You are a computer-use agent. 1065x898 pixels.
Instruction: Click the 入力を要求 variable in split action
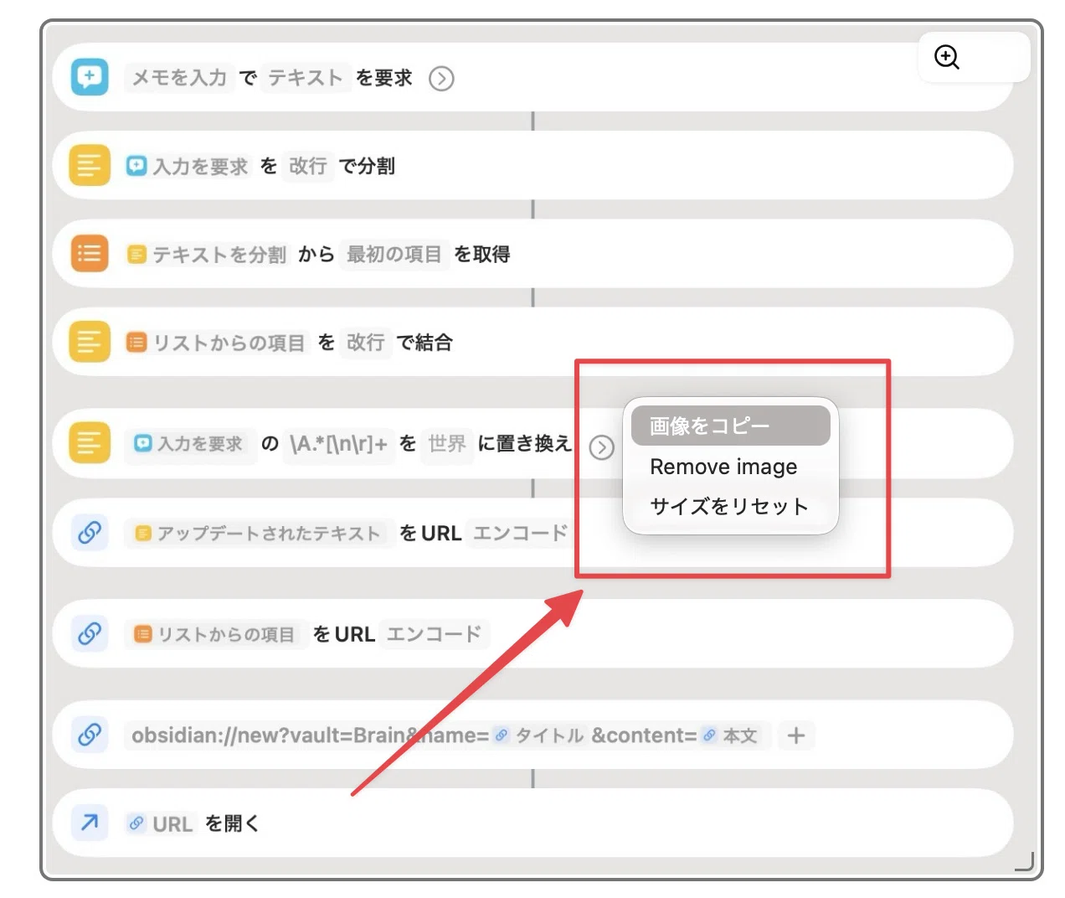pyautogui.click(x=188, y=166)
